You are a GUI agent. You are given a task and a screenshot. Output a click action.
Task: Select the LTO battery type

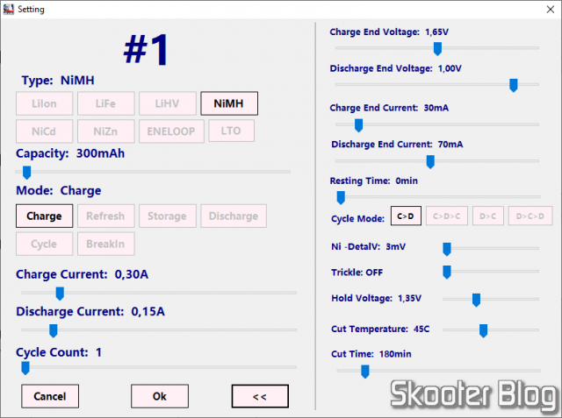pyautogui.click(x=231, y=131)
